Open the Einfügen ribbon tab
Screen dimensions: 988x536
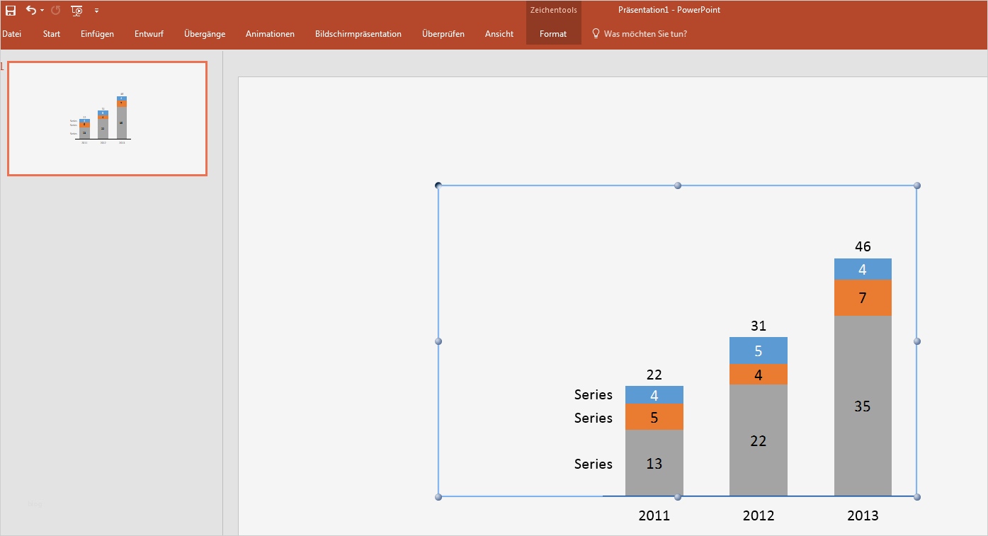[x=97, y=34]
